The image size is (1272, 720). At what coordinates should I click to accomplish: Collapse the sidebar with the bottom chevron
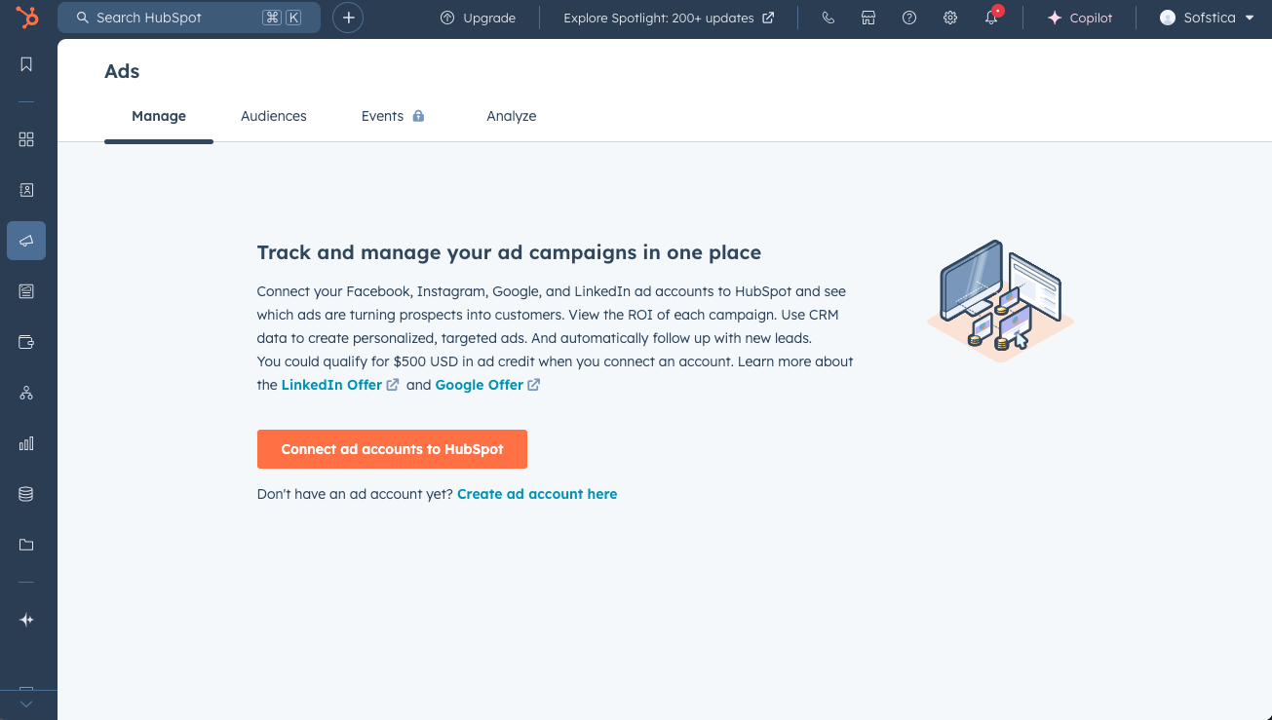pyautogui.click(x=26, y=704)
